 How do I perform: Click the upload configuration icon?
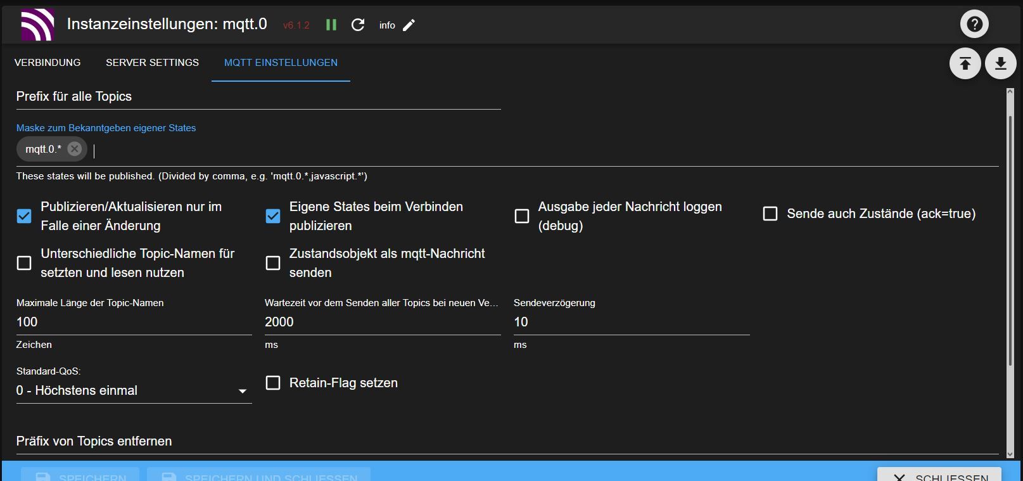[965, 63]
